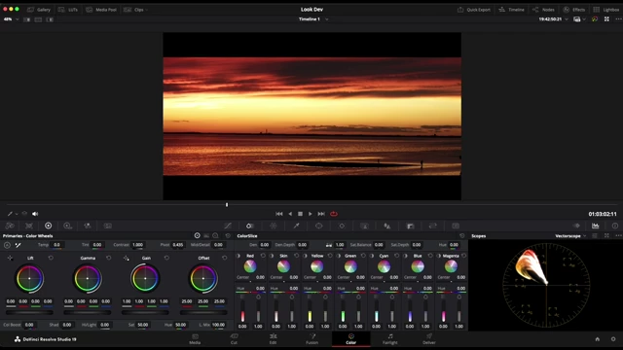Mute the viewer audio speaker icon

coord(35,214)
